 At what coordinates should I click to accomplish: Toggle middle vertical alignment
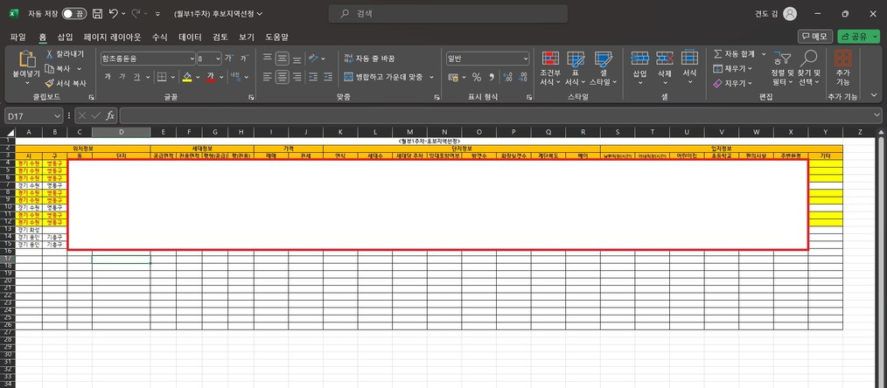[x=283, y=59]
